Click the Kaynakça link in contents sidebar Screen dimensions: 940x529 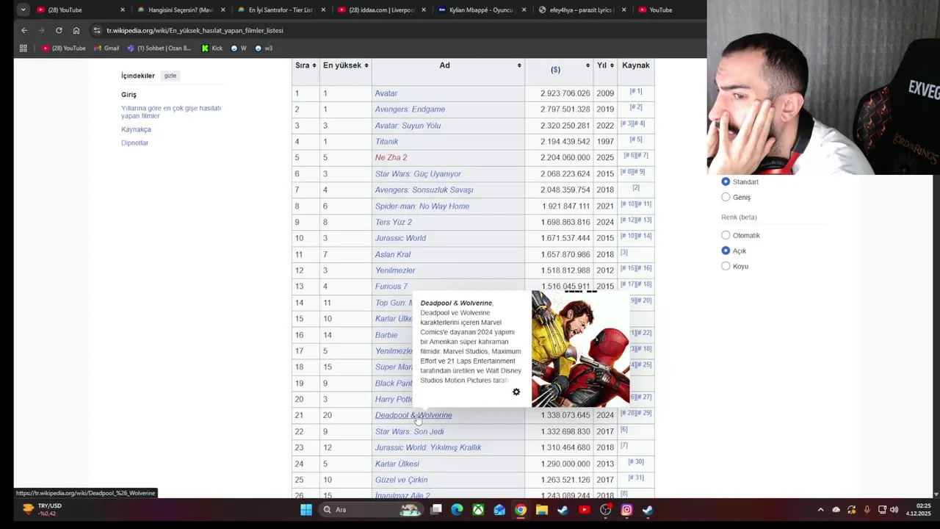(136, 129)
